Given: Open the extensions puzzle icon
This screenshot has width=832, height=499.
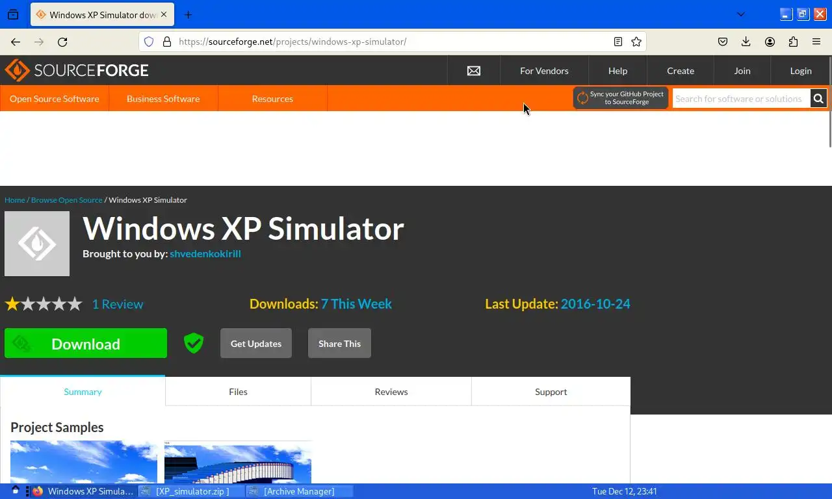Looking at the screenshot, I should click(x=793, y=42).
